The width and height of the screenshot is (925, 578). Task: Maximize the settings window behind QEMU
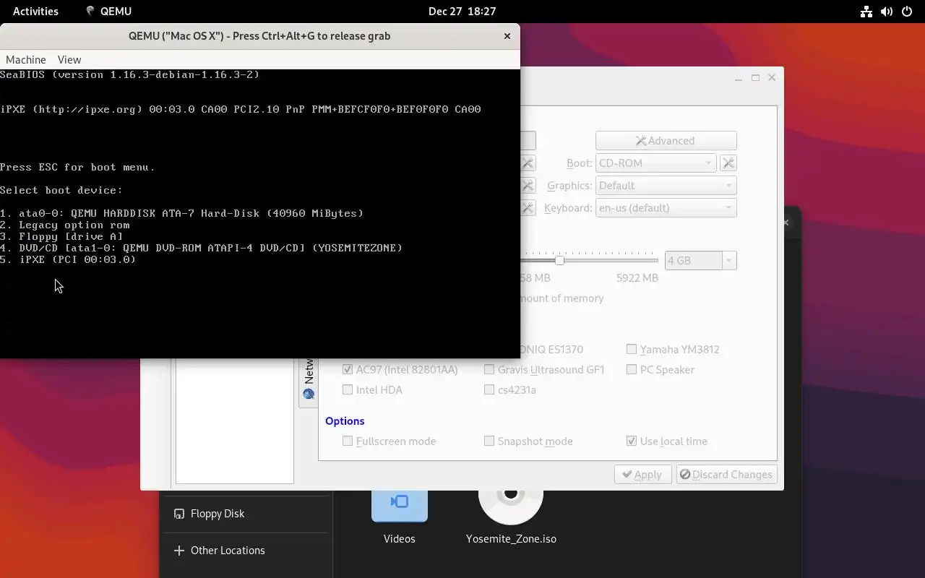(755, 78)
